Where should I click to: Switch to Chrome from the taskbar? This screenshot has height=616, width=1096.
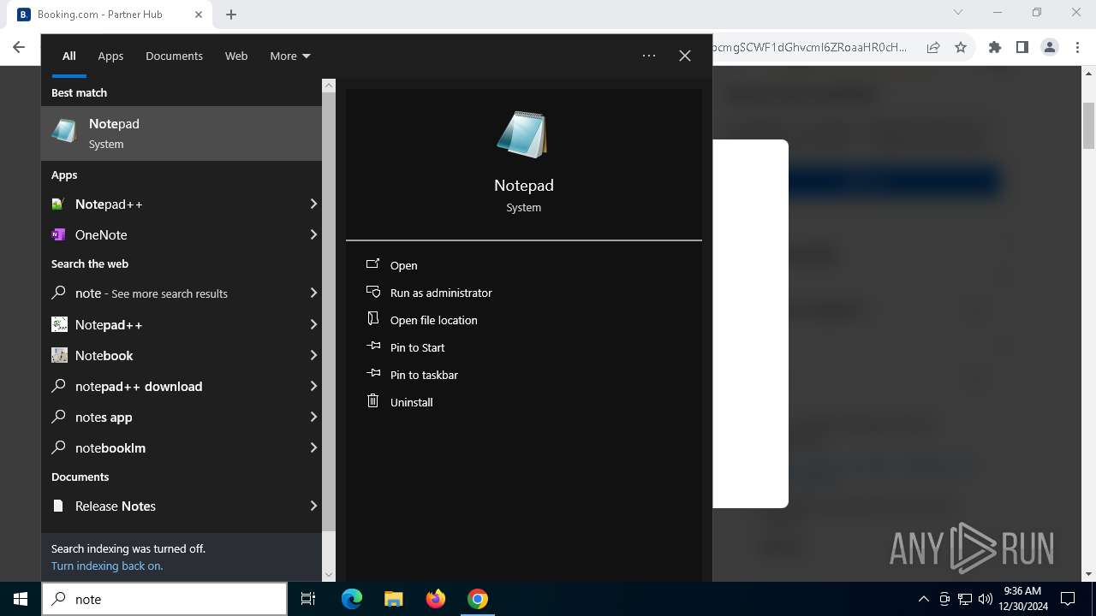click(478, 599)
